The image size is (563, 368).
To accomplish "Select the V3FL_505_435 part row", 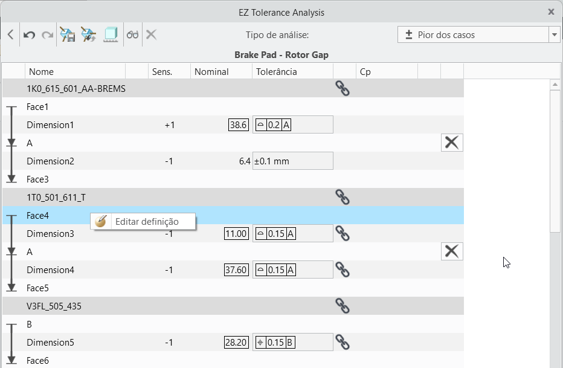I will point(233,306).
